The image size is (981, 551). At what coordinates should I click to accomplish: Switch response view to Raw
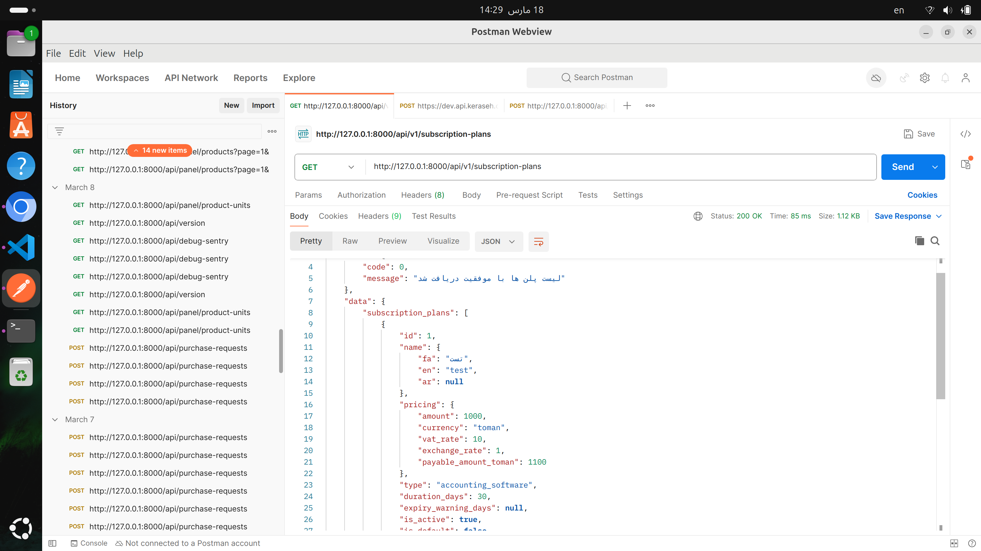(x=350, y=241)
